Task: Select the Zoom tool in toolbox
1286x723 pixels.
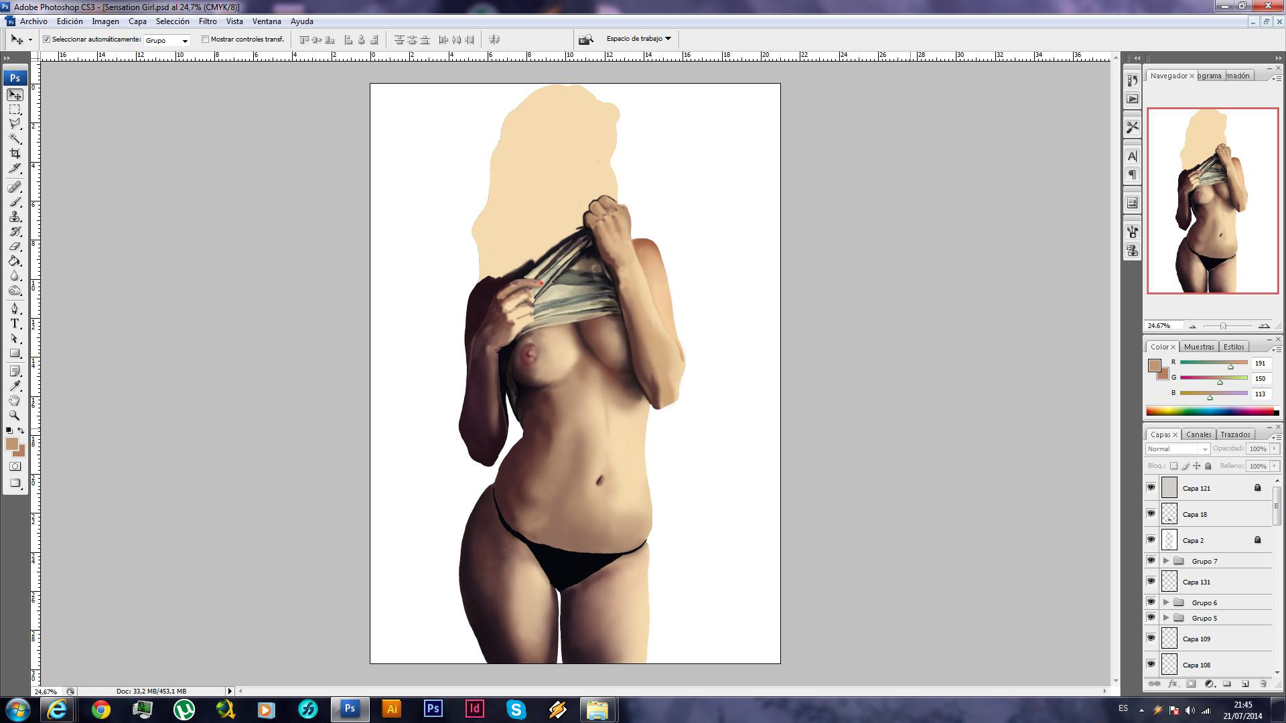Action: (15, 415)
